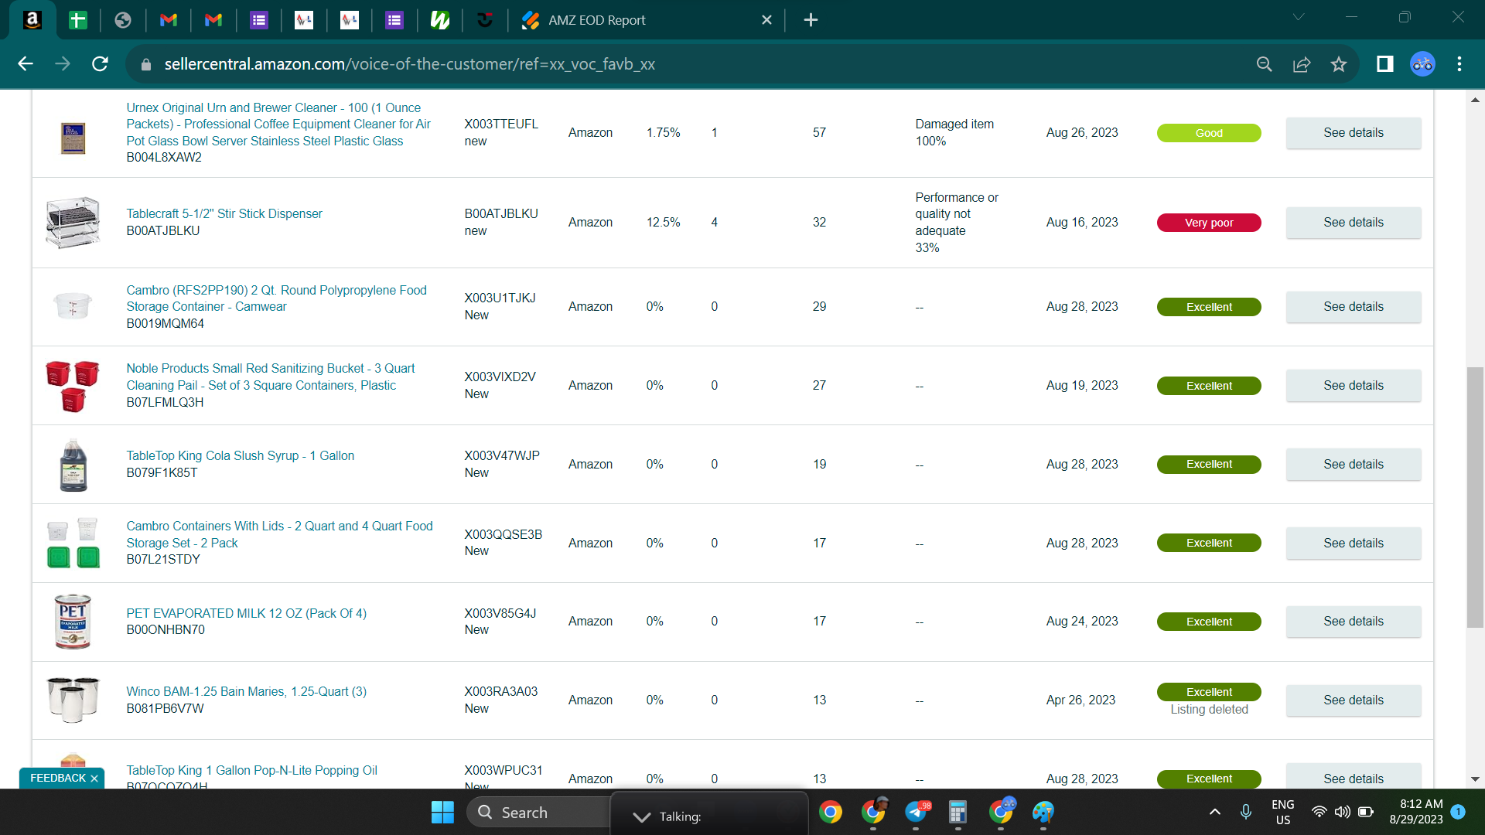Click the vertical scrollbar up arrow
This screenshot has width=1485, height=835.
[1475, 100]
